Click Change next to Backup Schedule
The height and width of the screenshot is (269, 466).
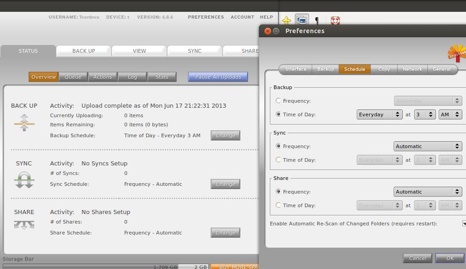(x=225, y=135)
